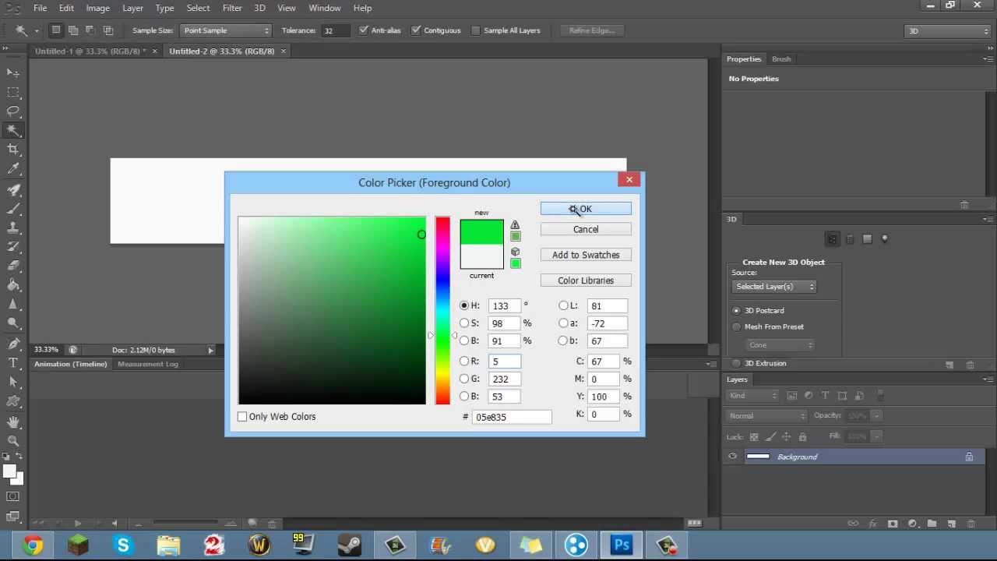The image size is (997, 561).
Task: Create new adjustment layer icon
Action: point(912,524)
